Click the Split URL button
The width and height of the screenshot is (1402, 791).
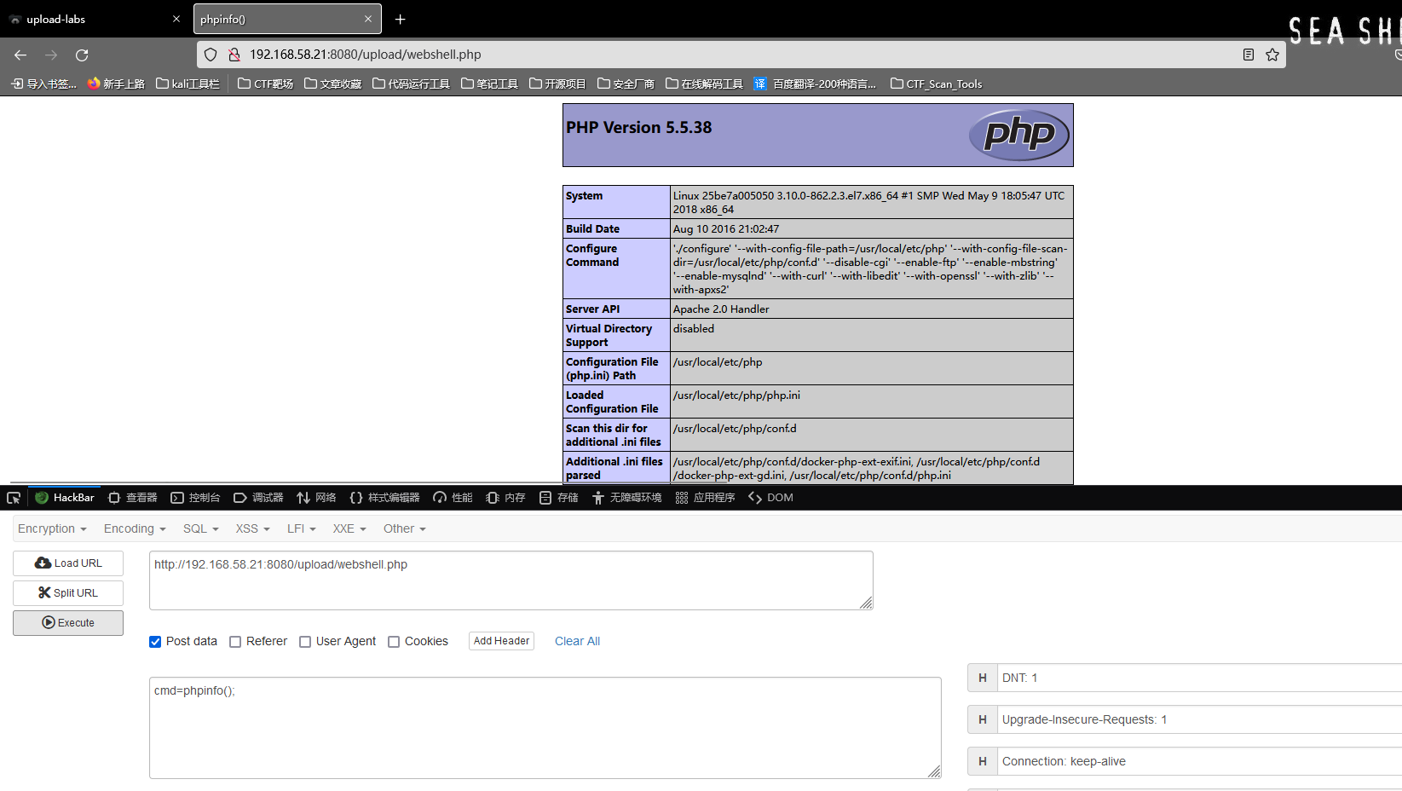pyautogui.click(x=68, y=593)
